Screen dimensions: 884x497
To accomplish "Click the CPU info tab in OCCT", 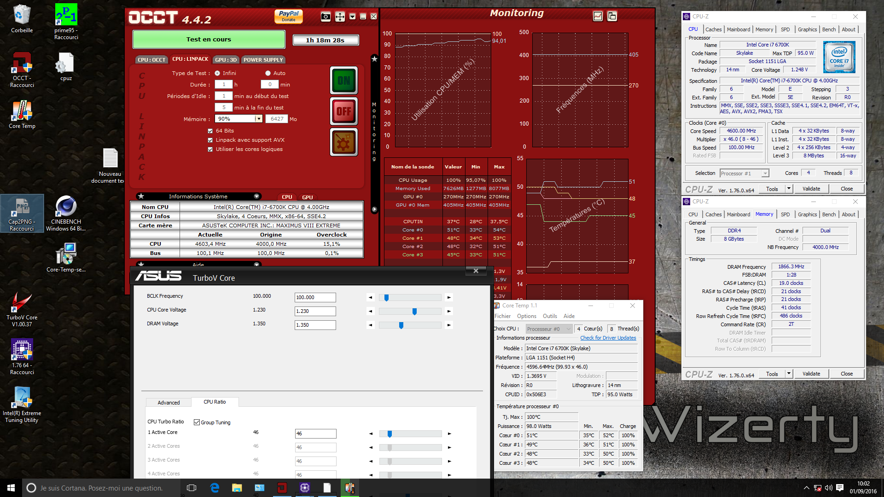I will [x=287, y=197].
